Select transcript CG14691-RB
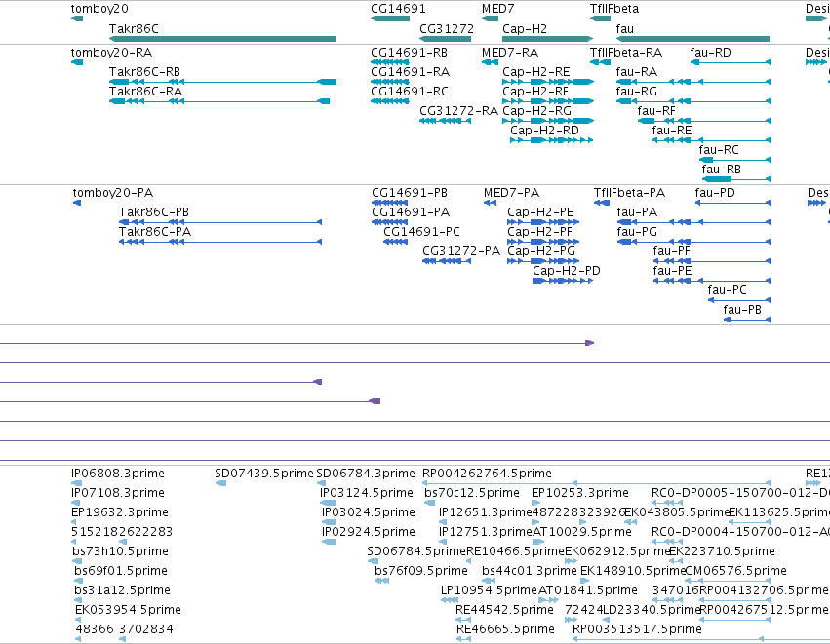 point(389,62)
